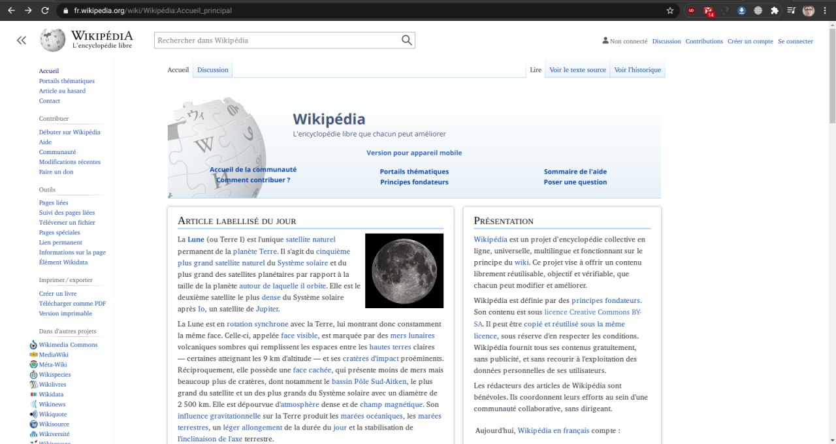This screenshot has width=836, height=444.
Task: Open Contact in sidebar
Action: (49, 101)
